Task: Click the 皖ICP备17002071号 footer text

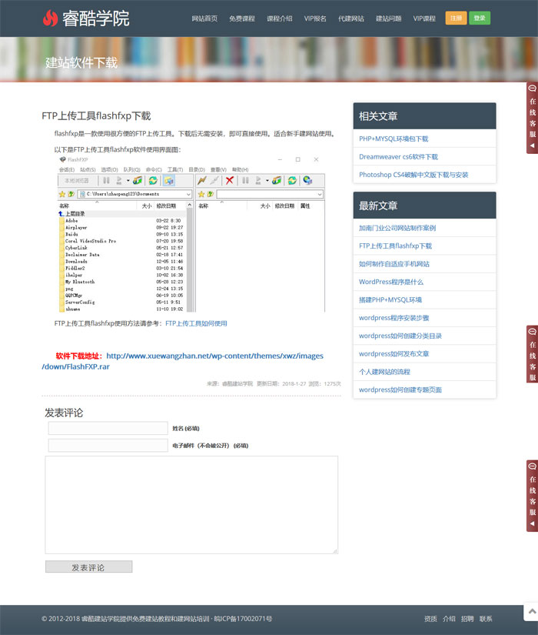Action: point(243,619)
